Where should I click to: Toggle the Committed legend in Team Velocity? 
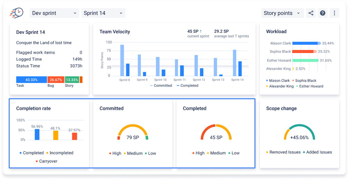[x=161, y=85]
